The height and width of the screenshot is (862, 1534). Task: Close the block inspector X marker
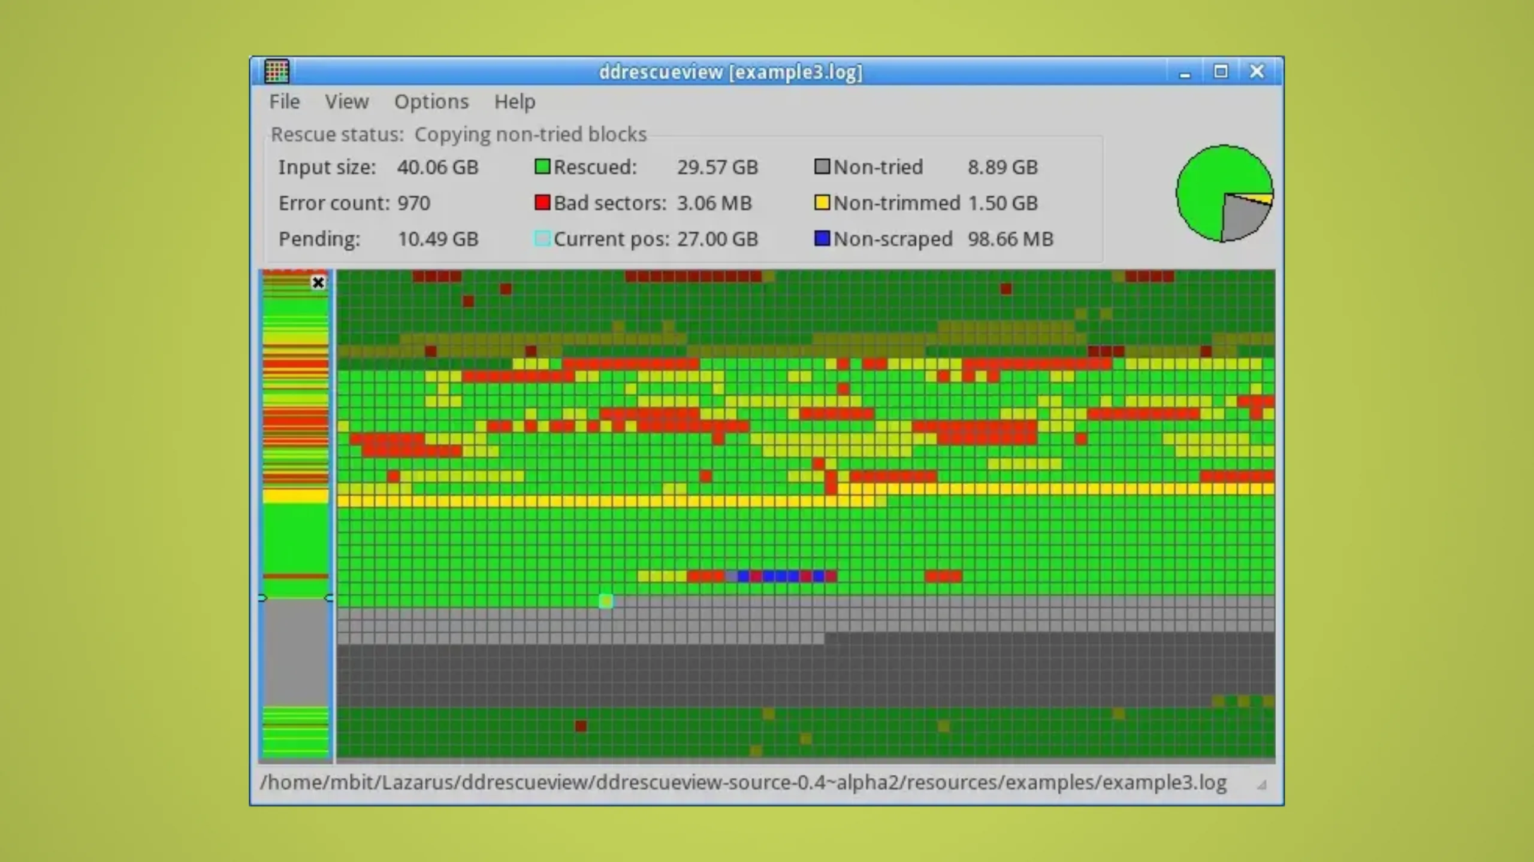[318, 283]
